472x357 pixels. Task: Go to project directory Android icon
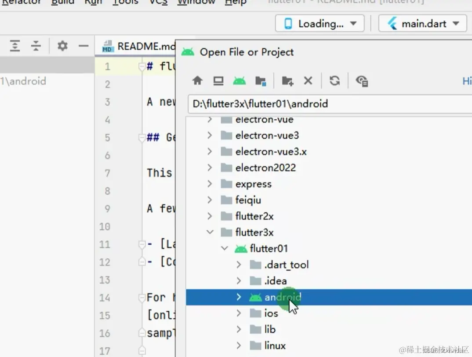coord(240,81)
